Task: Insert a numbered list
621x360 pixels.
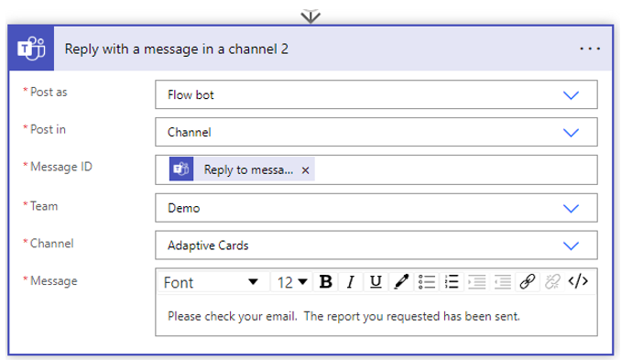Action: pos(452,282)
